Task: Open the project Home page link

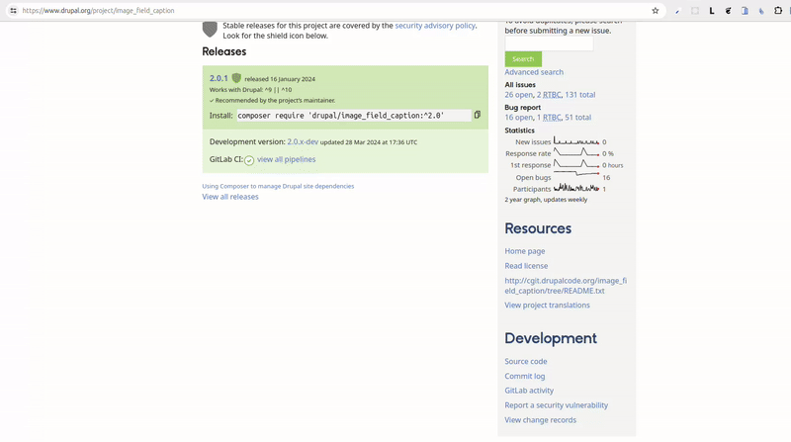Action: click(x=525, y=251)
